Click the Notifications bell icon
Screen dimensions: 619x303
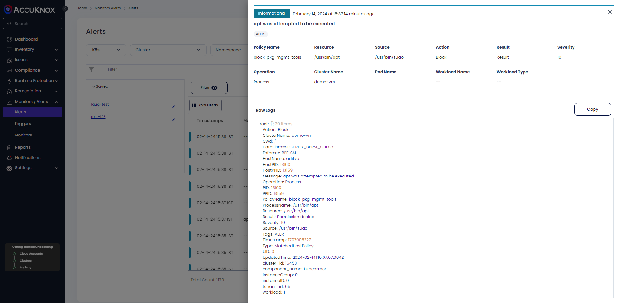(9, 157)
